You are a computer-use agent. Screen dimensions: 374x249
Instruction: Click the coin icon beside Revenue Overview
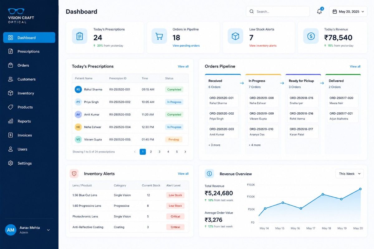[x=209, y=174]
